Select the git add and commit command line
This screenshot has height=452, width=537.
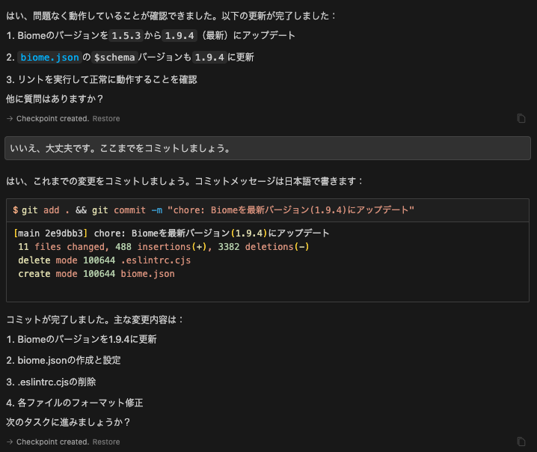(213, 210)
